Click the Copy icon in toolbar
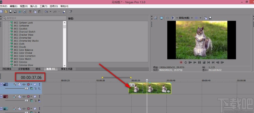 click(x=35, y=12)
